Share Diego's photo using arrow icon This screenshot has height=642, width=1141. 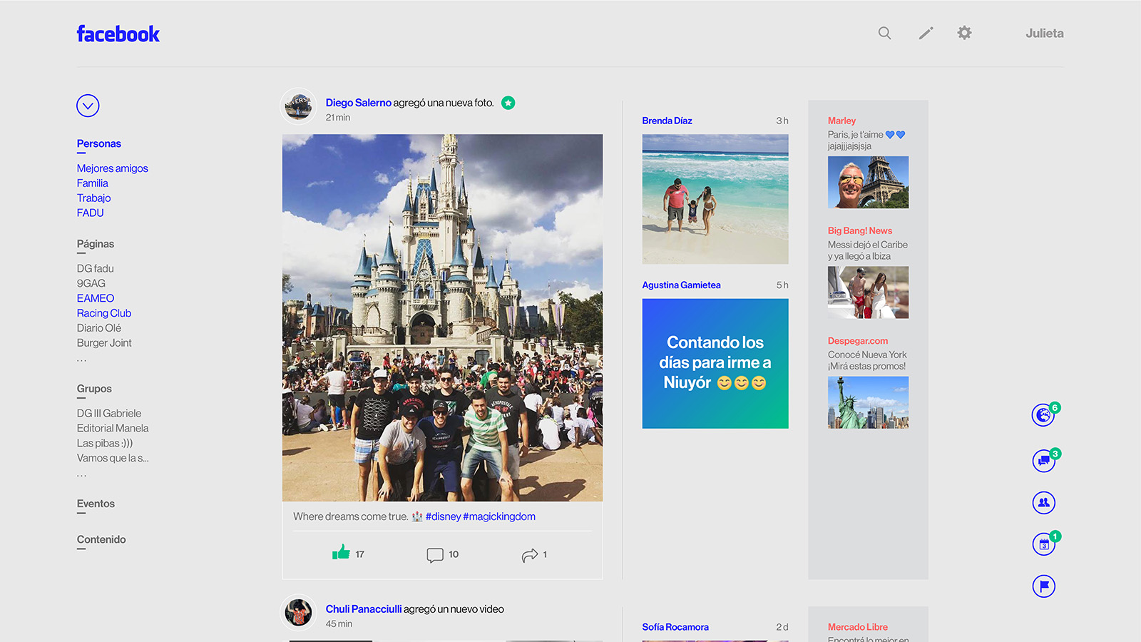tap(529, 555)
